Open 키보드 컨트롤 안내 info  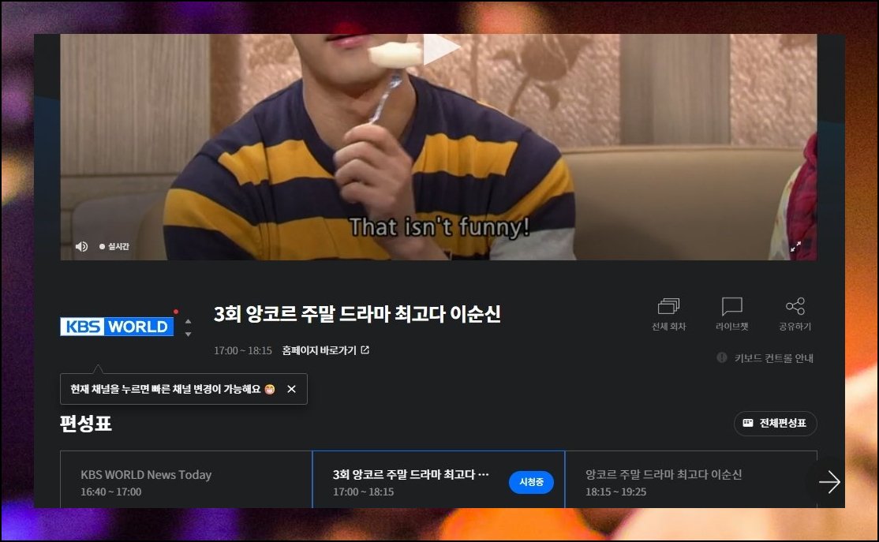(765, 357)
